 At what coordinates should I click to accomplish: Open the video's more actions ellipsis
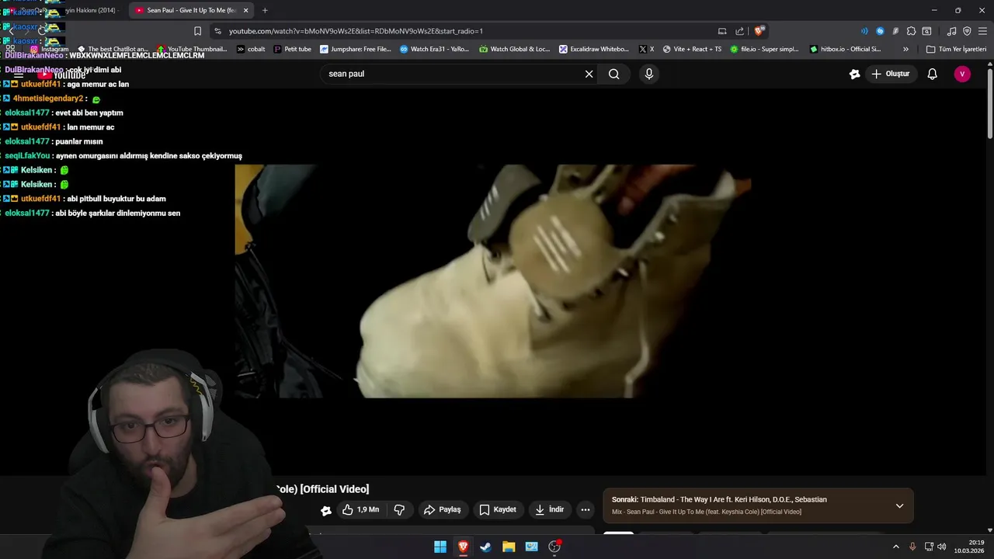(586, 509)
